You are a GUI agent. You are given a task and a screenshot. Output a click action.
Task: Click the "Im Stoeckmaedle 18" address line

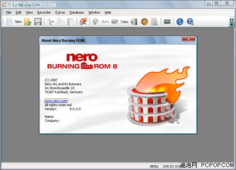pos(59,88)
